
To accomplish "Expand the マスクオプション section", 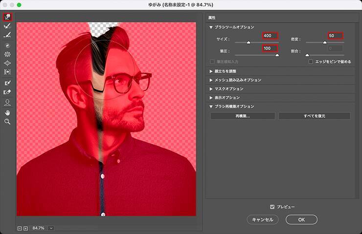I will click(x=211, y=88).
